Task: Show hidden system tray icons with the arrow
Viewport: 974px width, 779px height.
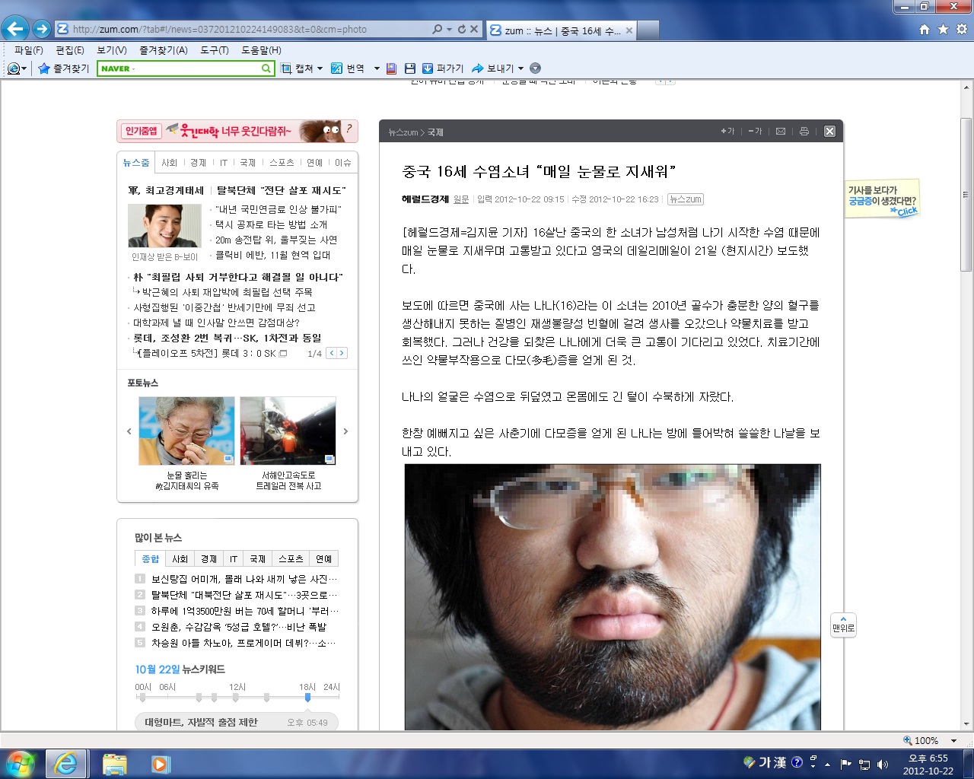Action: (827, 764)
